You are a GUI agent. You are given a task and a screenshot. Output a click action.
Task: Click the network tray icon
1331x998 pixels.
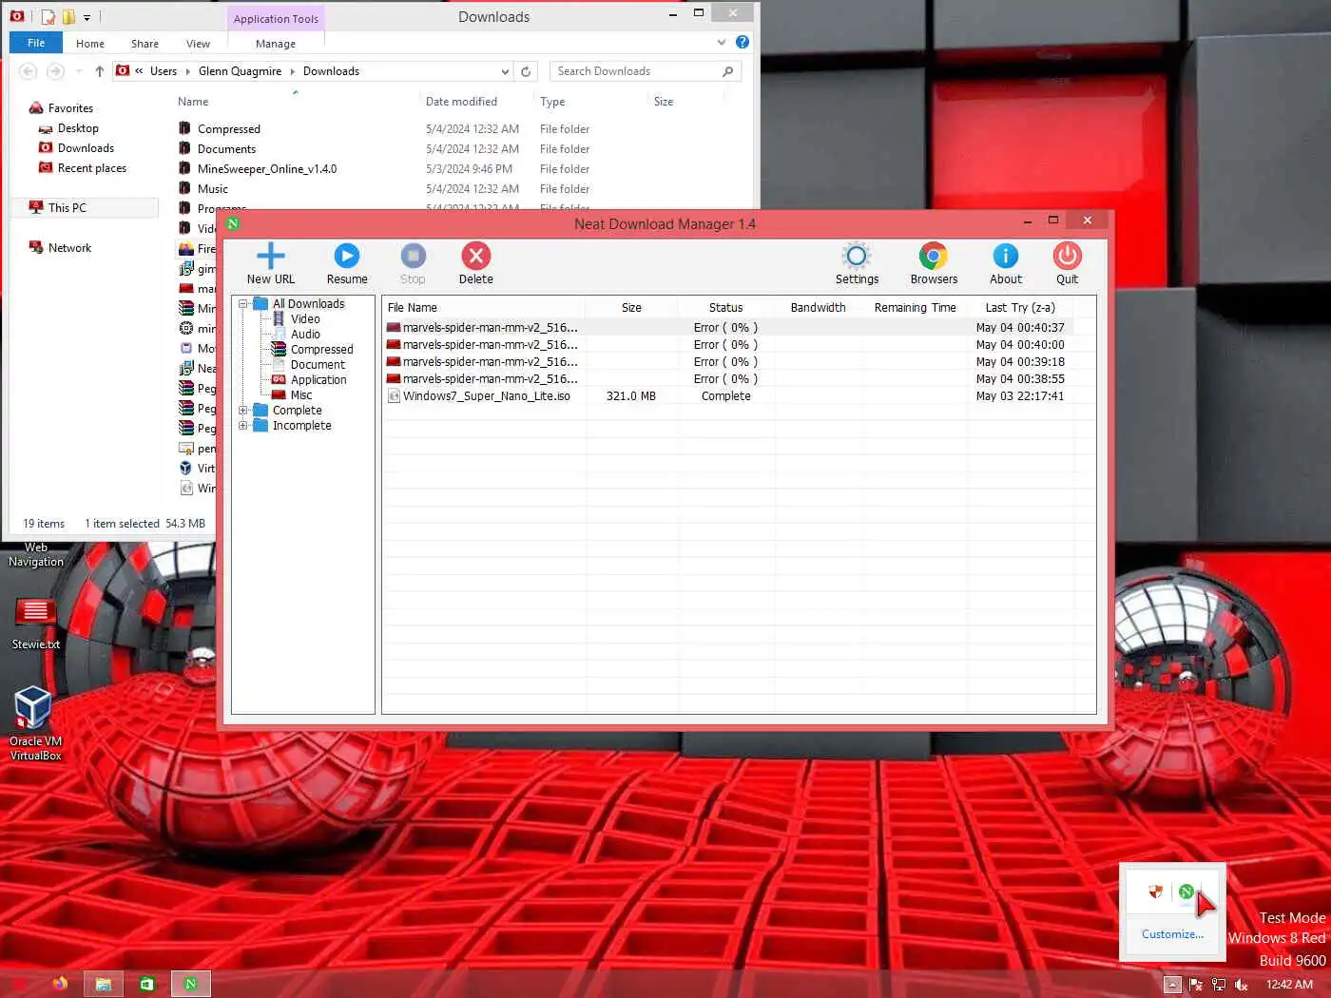click(1219, 985)
